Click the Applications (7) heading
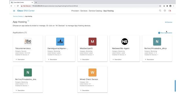The image size is (185, 104). point(20,33)
